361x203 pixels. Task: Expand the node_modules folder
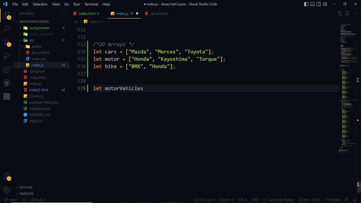pos(41,34)
